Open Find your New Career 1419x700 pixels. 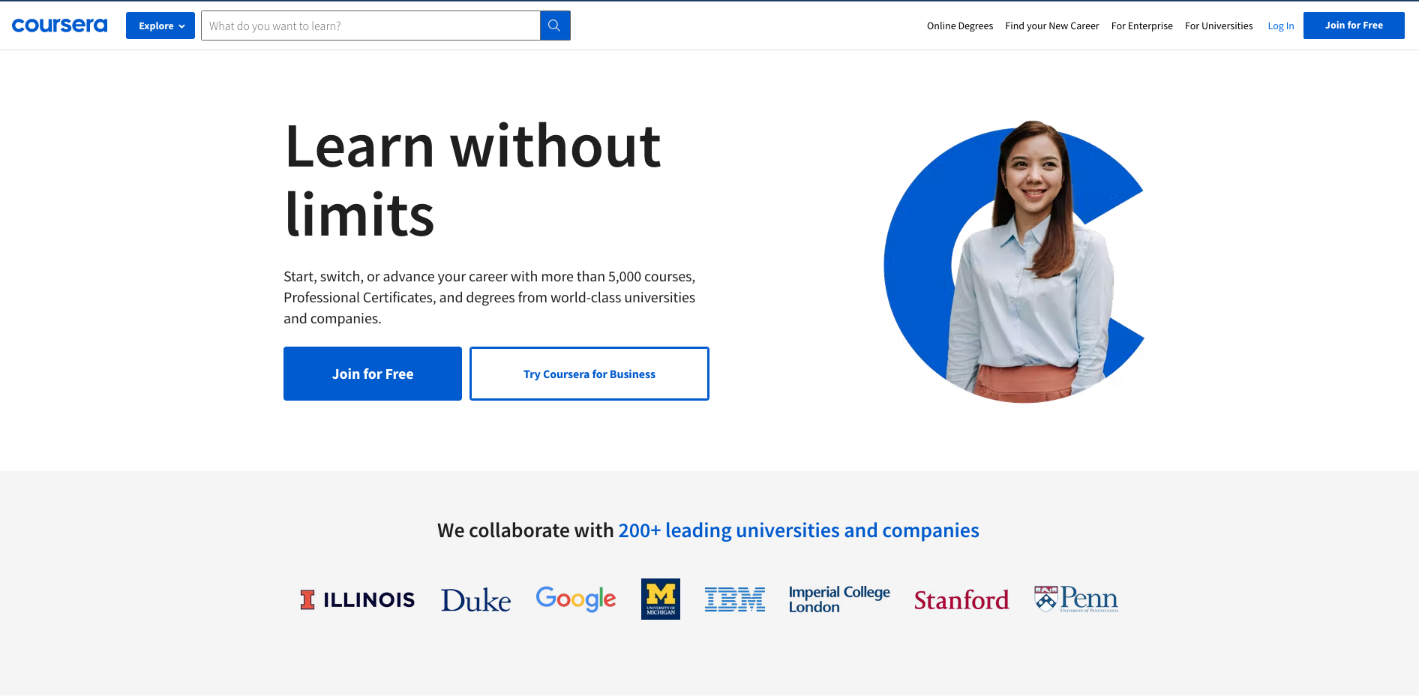[x=1052, y=26]
